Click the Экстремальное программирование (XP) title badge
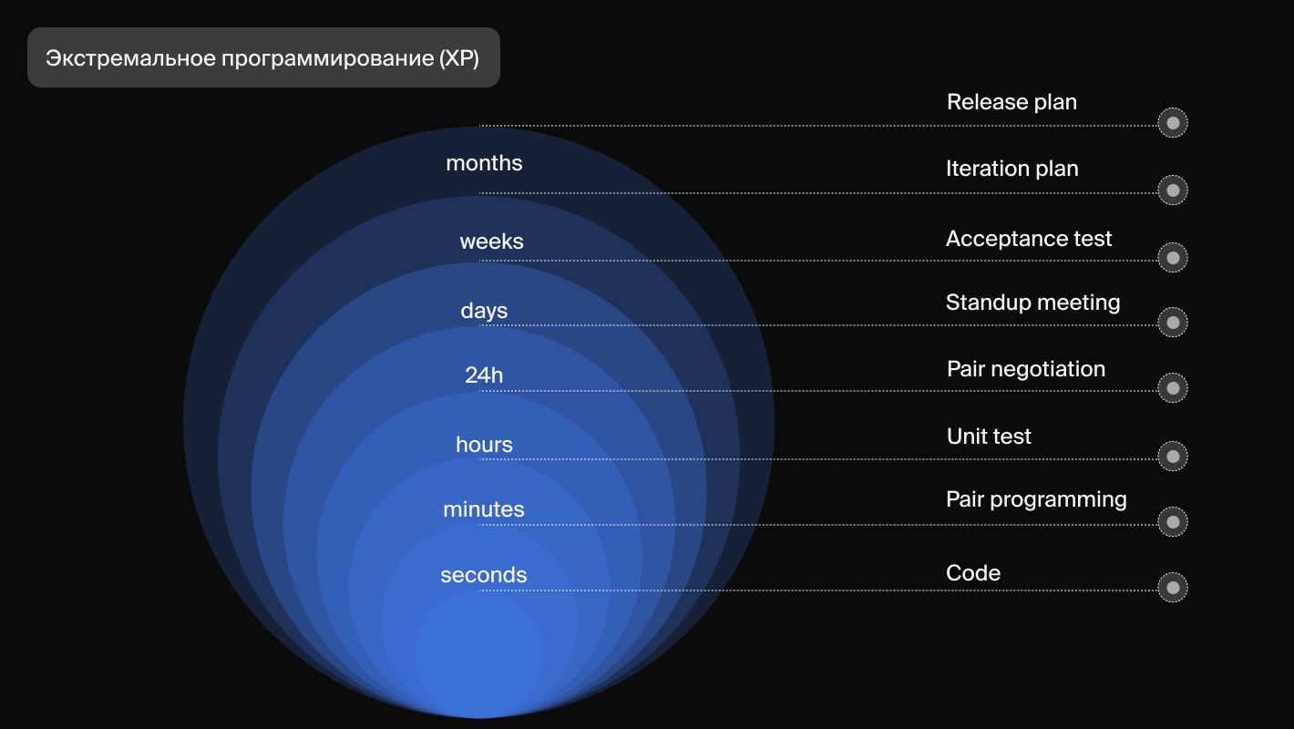The width and height of the screenshot is (1294, 729). pyautogui.click(x=263, y=57)
